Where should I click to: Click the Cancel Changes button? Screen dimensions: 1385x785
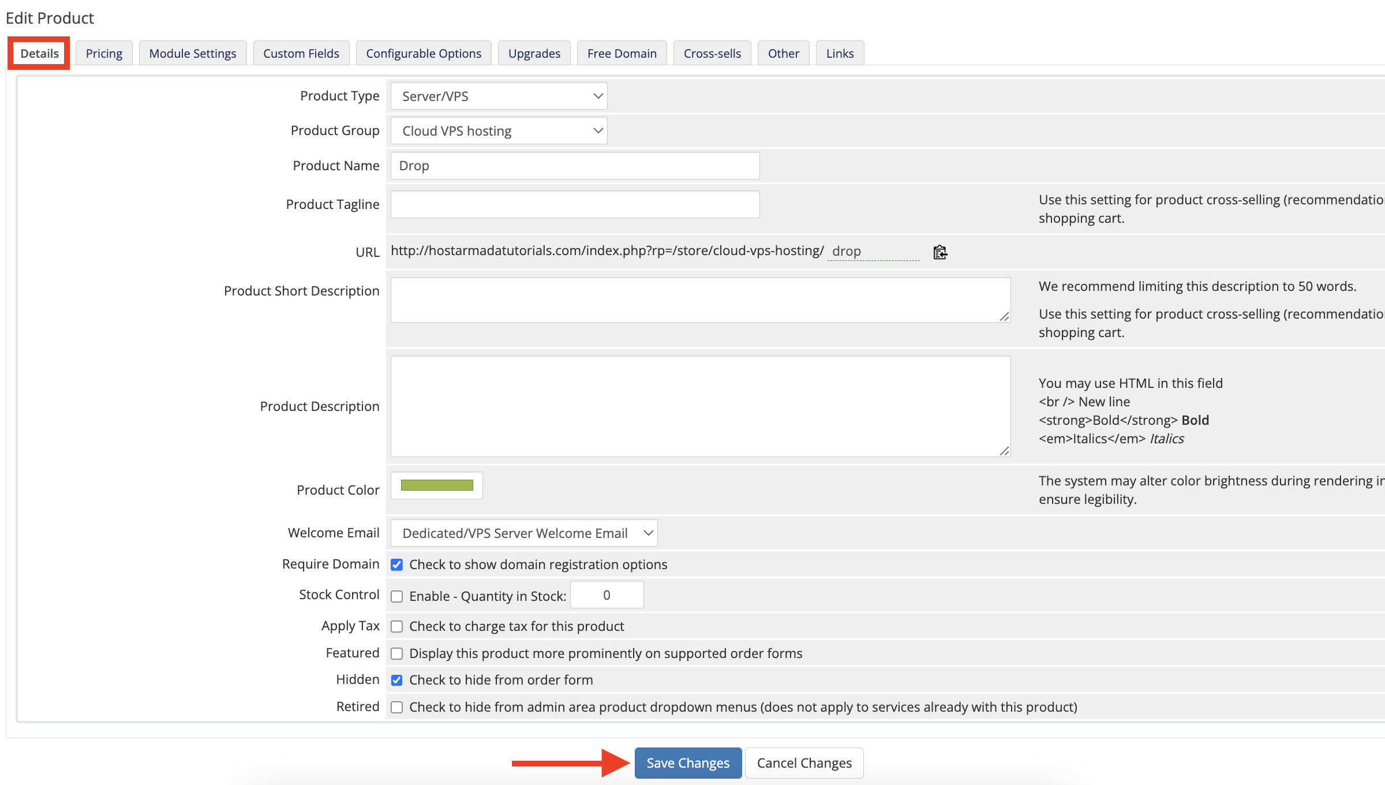[x=804, y=763]
